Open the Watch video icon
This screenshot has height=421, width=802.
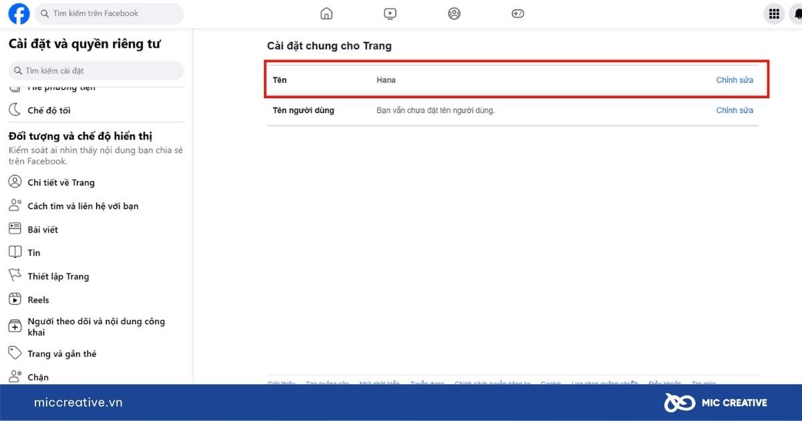tap(390, 13)
